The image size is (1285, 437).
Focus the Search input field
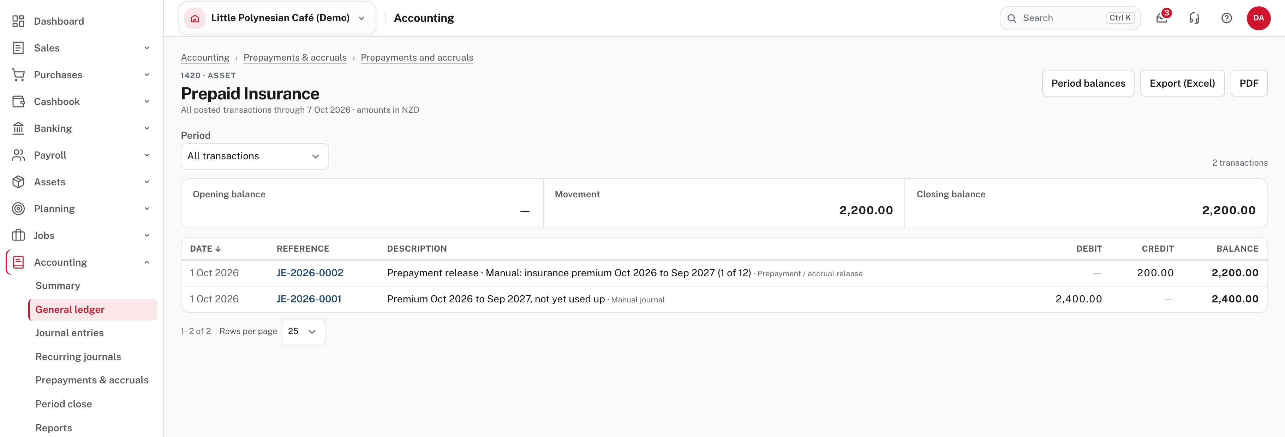point(1070,18)
